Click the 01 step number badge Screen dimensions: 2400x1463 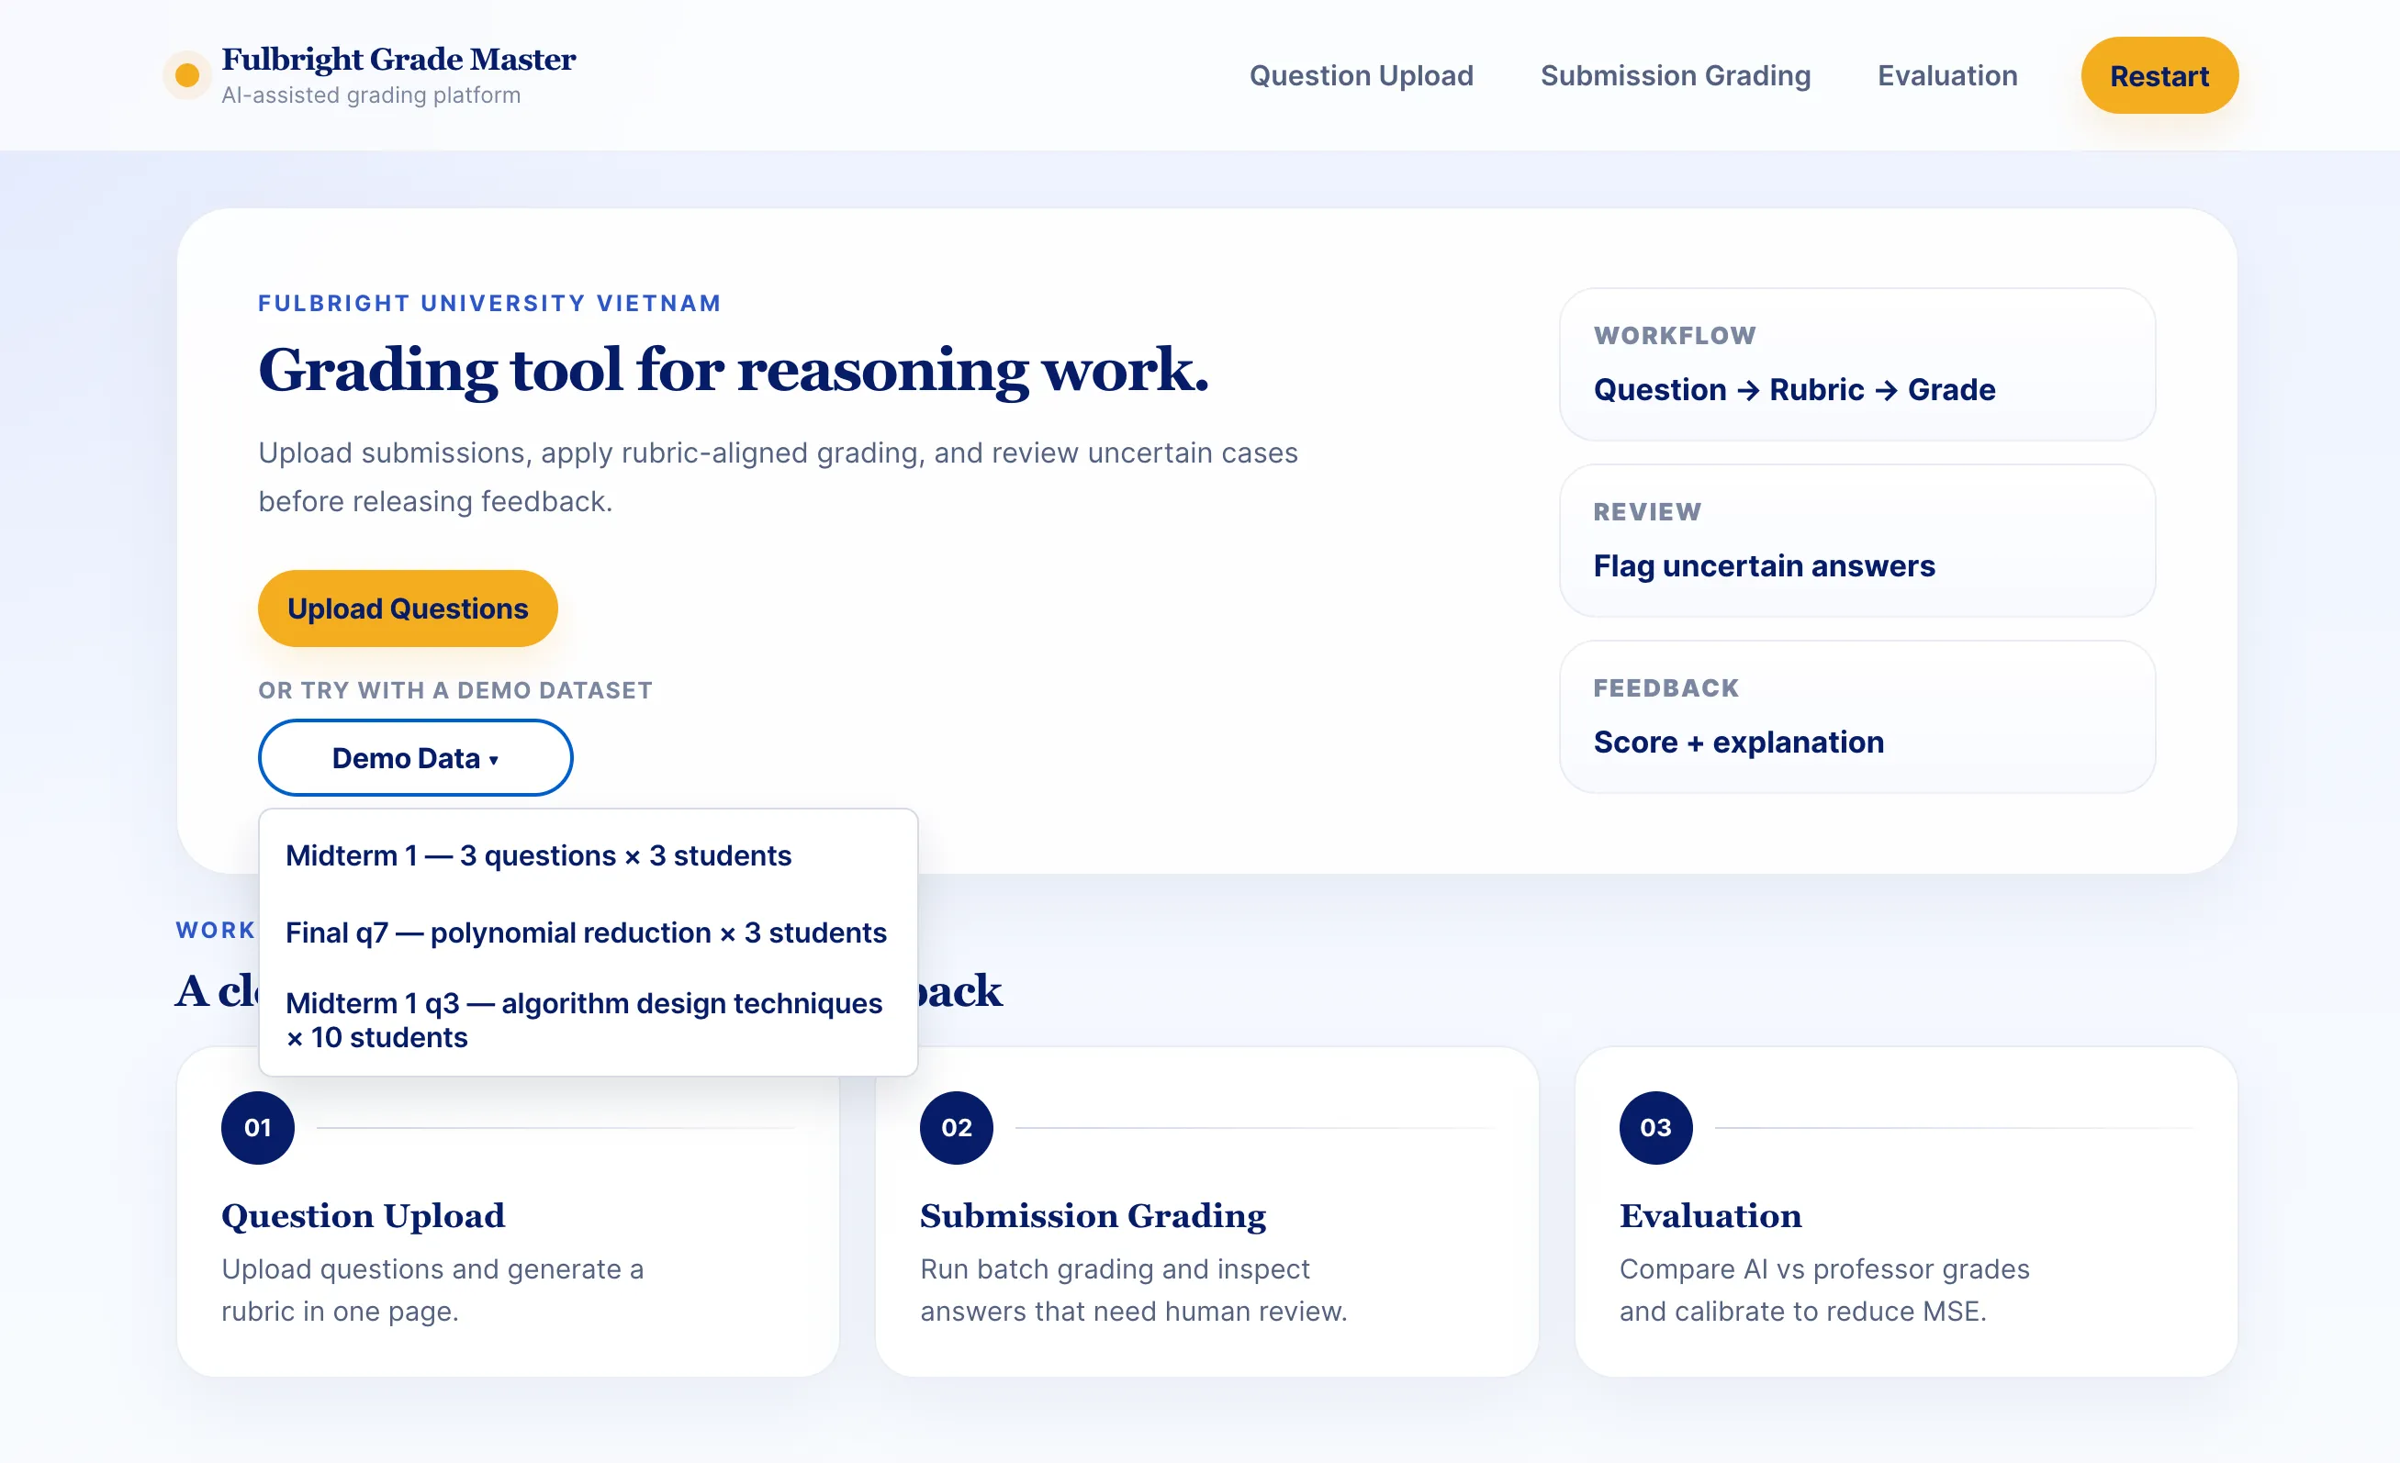point(257,1127)
